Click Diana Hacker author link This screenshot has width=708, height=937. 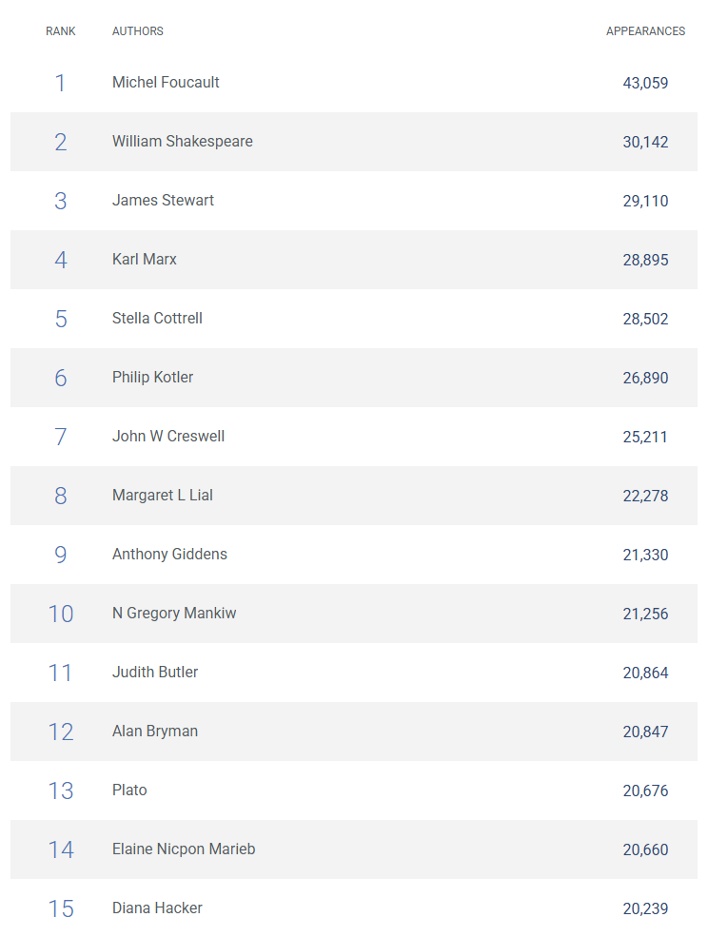[157, 908]
